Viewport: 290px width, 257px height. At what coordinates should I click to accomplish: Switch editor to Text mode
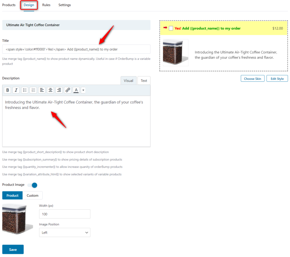click(144, 81)
